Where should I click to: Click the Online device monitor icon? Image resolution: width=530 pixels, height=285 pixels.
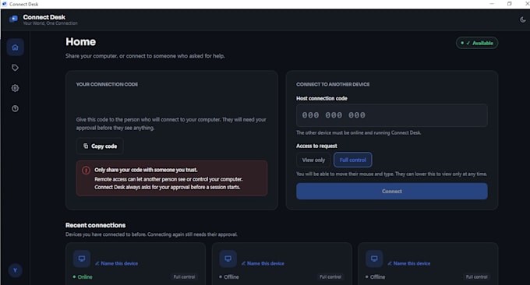pos(82,259)
